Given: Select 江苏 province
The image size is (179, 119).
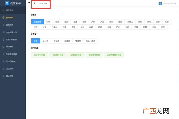Looking at the screenshot, I should coord(167,22).
